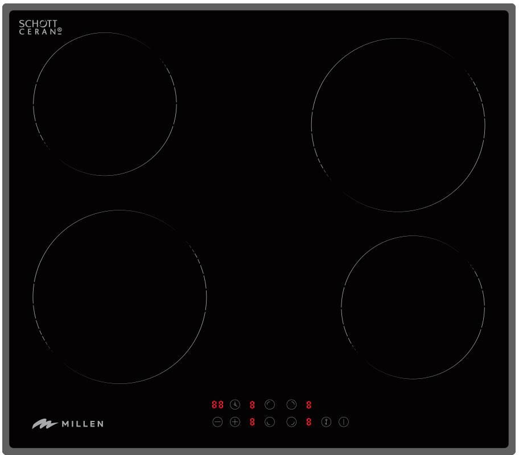Viewport: 519px width, 455px height.
Task: Select the rear-right burner zone button
Action: coord(291,405)
